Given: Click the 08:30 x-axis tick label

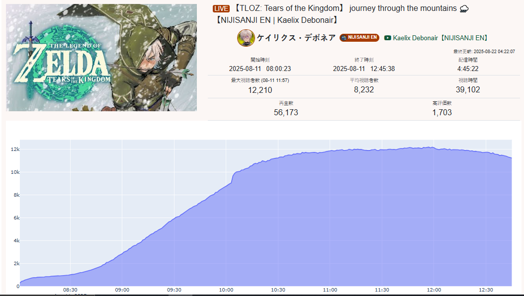Looking at the screenshot, I should coord(70,290).
